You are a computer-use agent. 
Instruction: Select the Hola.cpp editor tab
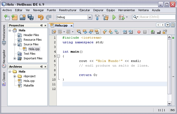pyautogui.click(x=61, y=25)
